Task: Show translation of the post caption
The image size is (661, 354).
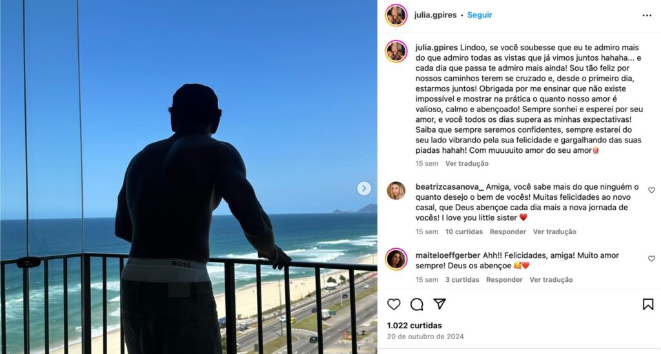Action: point(467,163)
